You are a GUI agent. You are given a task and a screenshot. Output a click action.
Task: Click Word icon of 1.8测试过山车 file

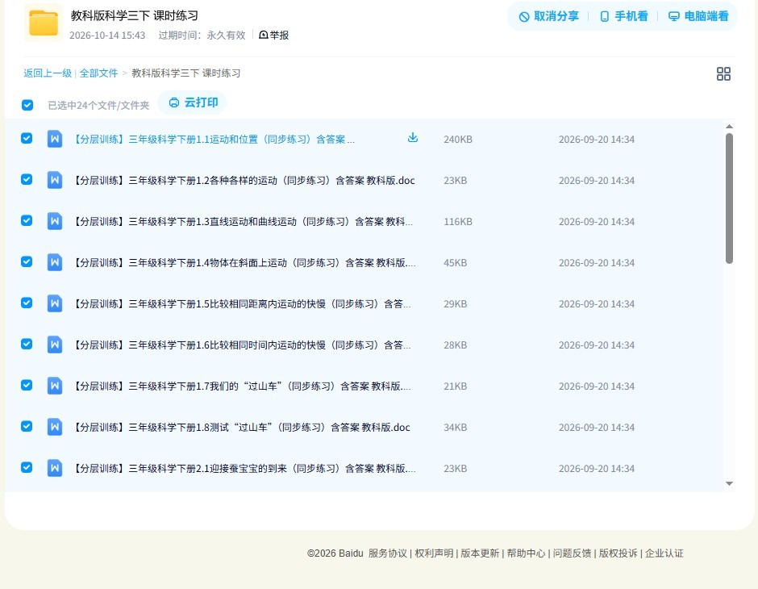55,427
